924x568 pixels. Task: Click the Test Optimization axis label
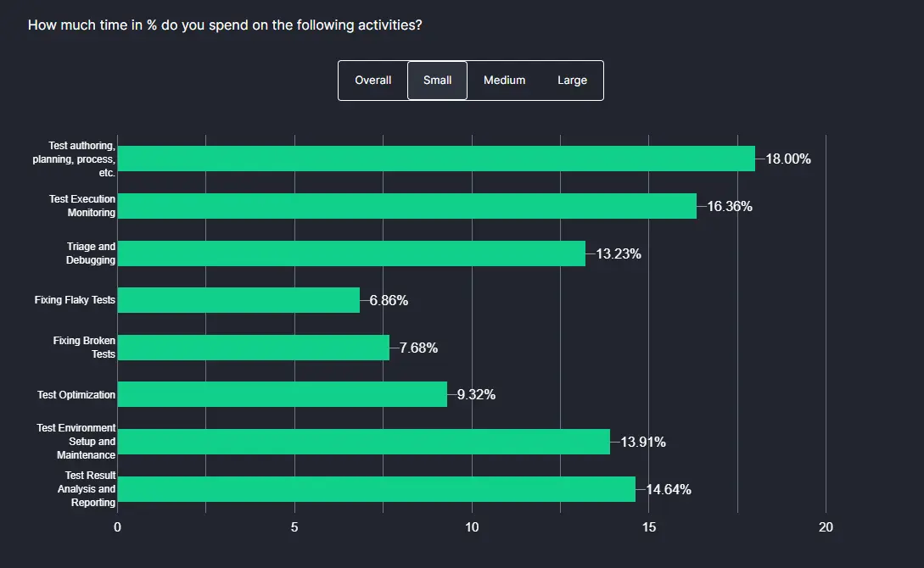point(76,394)
